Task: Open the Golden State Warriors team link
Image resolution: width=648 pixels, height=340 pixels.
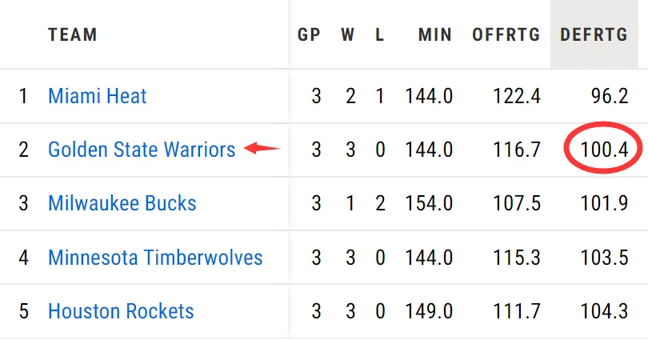Action: [142, 149]
